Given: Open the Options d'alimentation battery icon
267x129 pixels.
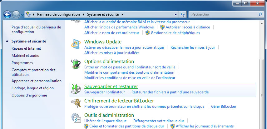Looking at the screenshot, I should pyautogui.click(x=76, y=64).
